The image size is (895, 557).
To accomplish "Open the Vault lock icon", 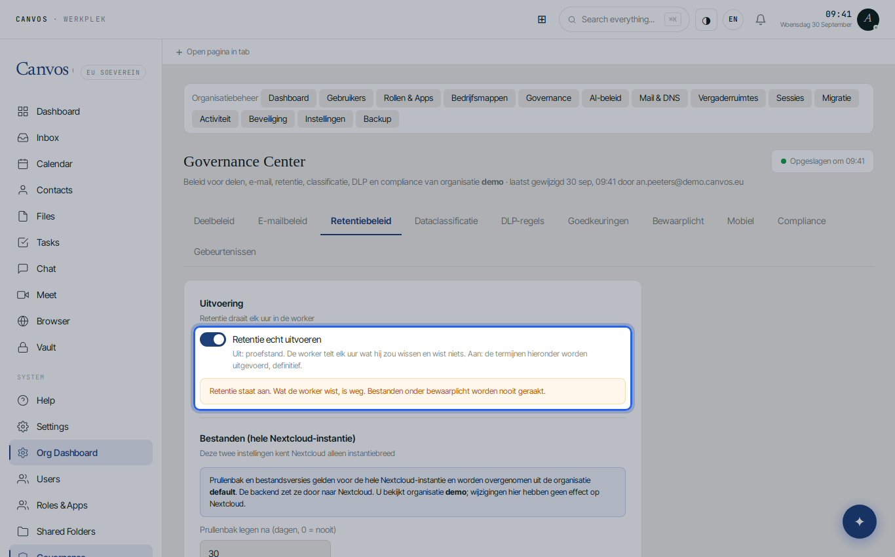I will pos(23,347).
